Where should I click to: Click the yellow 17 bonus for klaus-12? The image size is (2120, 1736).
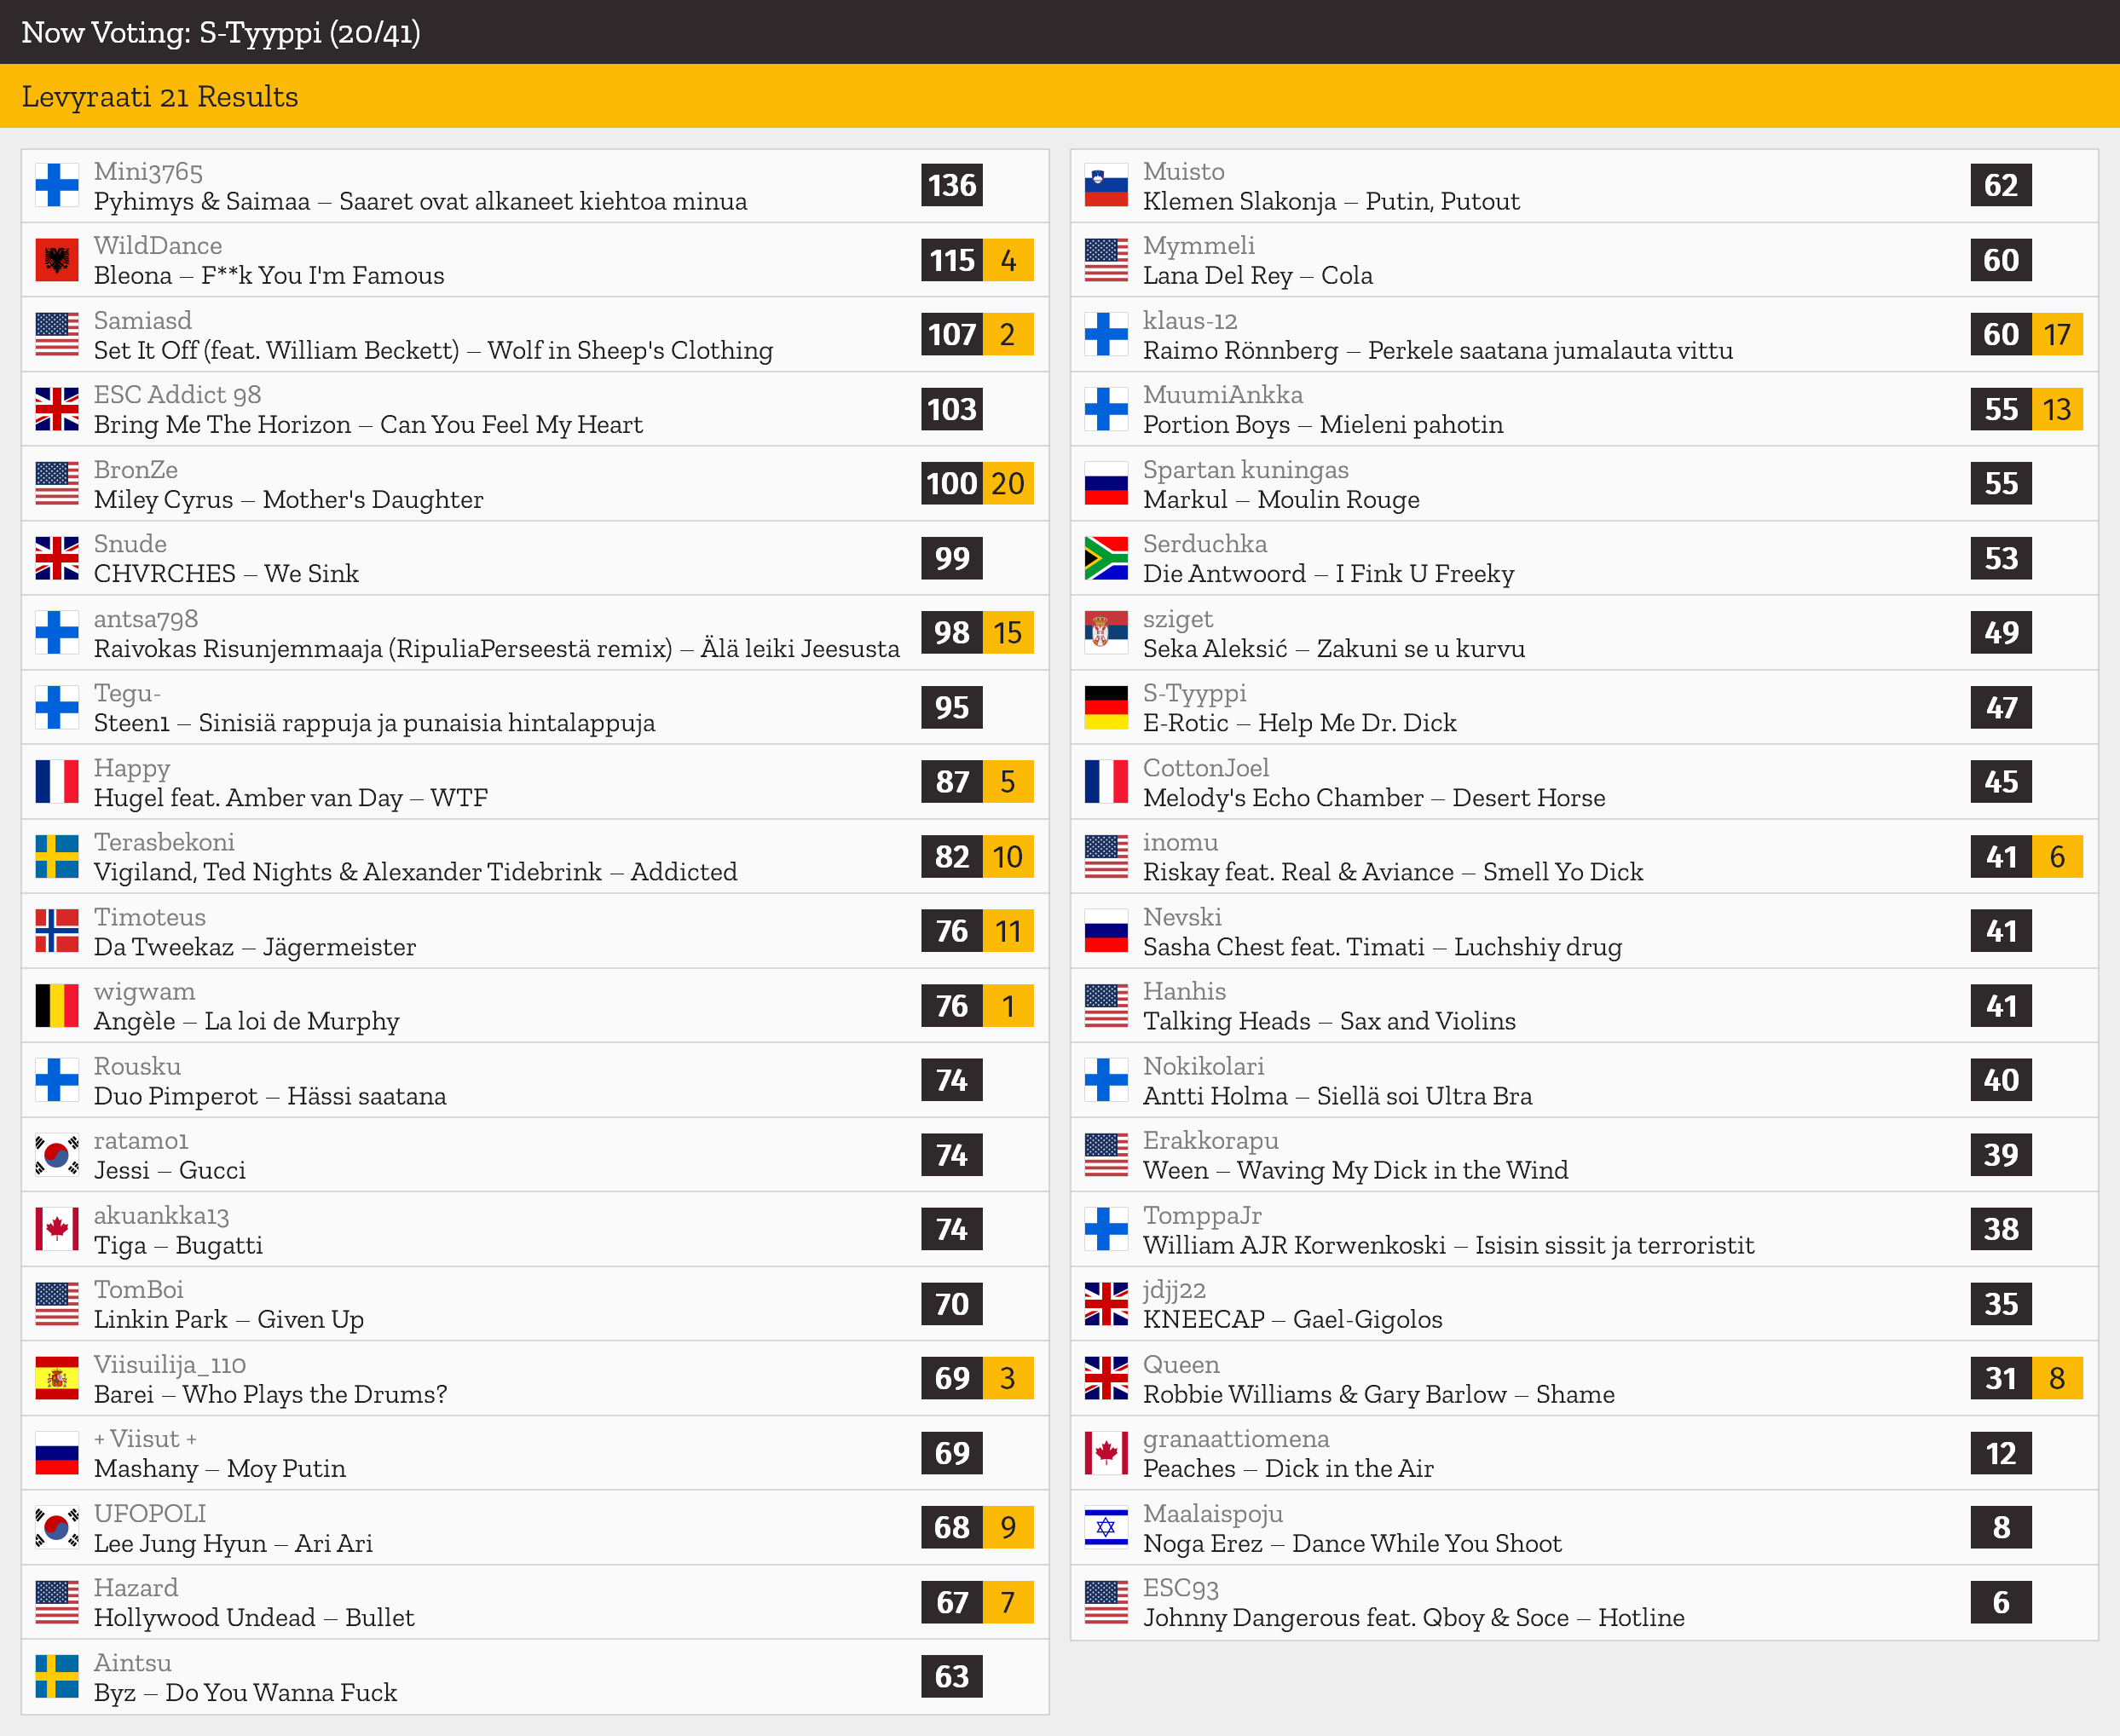(2056, 335)
